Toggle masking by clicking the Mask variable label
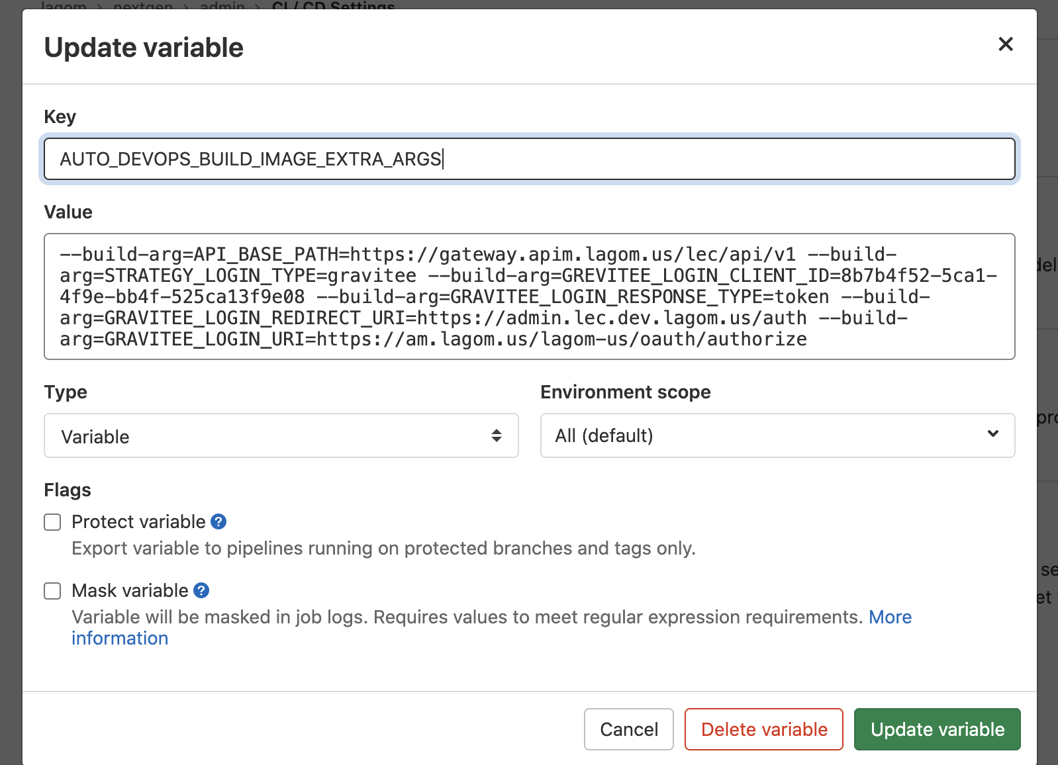 130,591
